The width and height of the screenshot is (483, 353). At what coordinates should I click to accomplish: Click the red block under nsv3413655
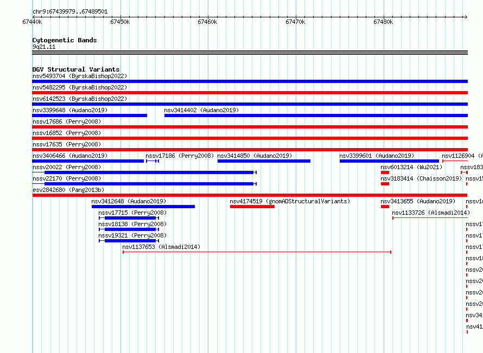[385, 207]
